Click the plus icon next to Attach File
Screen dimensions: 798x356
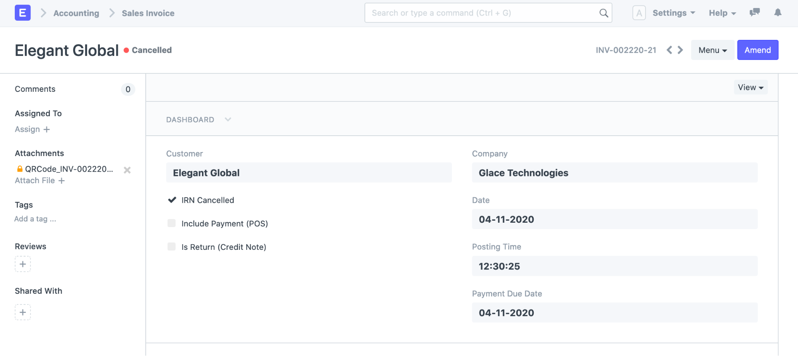(x=61, y=181)
